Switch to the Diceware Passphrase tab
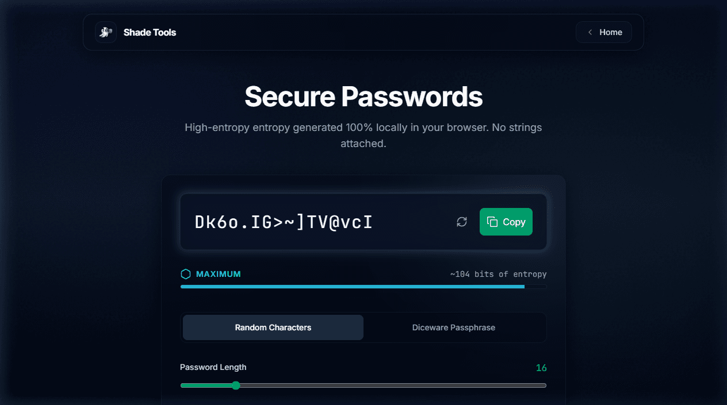 453,327
